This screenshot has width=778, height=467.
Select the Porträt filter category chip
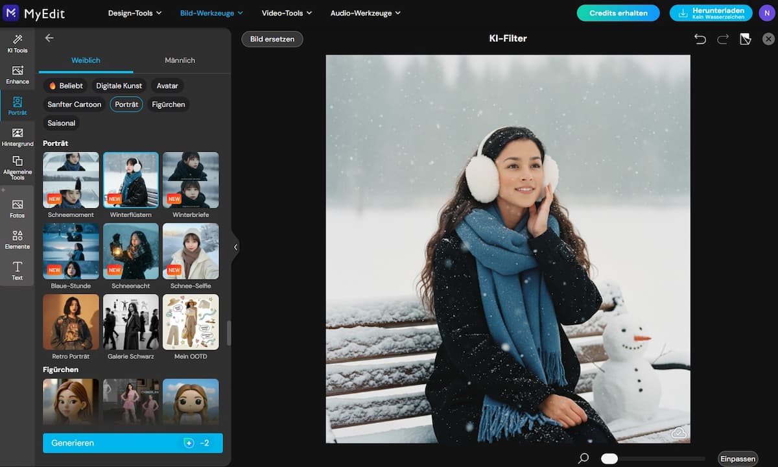[126, 104]
